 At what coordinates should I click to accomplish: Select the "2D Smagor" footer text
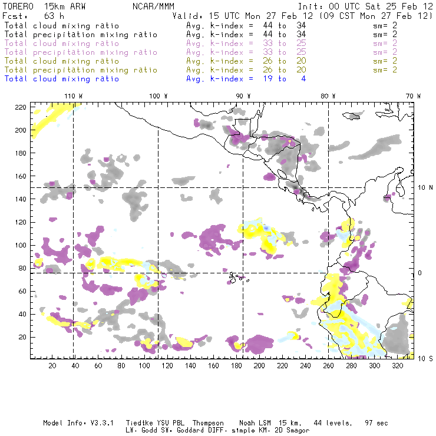click(x=292, y=431)
